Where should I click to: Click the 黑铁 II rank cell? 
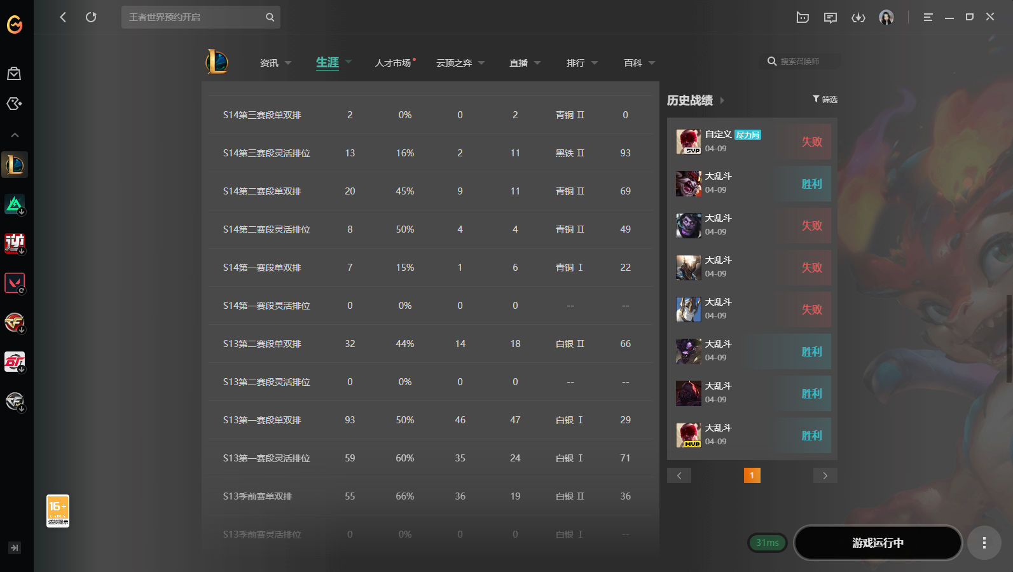point(570,153)
